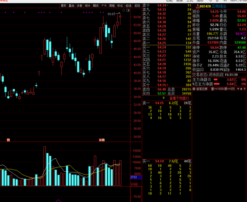The width and height of the screenshot is (247, 202).
Task: Select the 卖一 row at 54.25
Action: tap(167, 43)
